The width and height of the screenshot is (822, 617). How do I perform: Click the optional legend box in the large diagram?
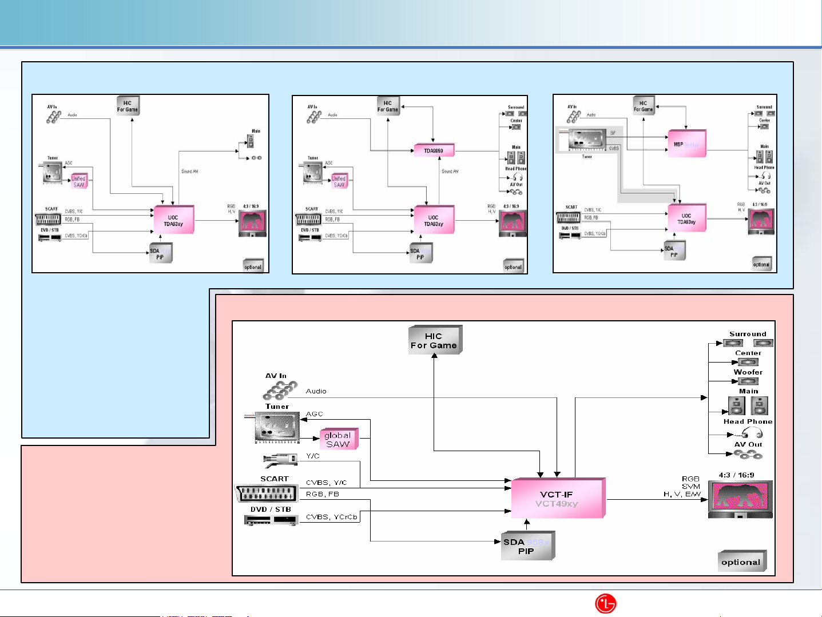pyautogui.click(x=741, y=562)
